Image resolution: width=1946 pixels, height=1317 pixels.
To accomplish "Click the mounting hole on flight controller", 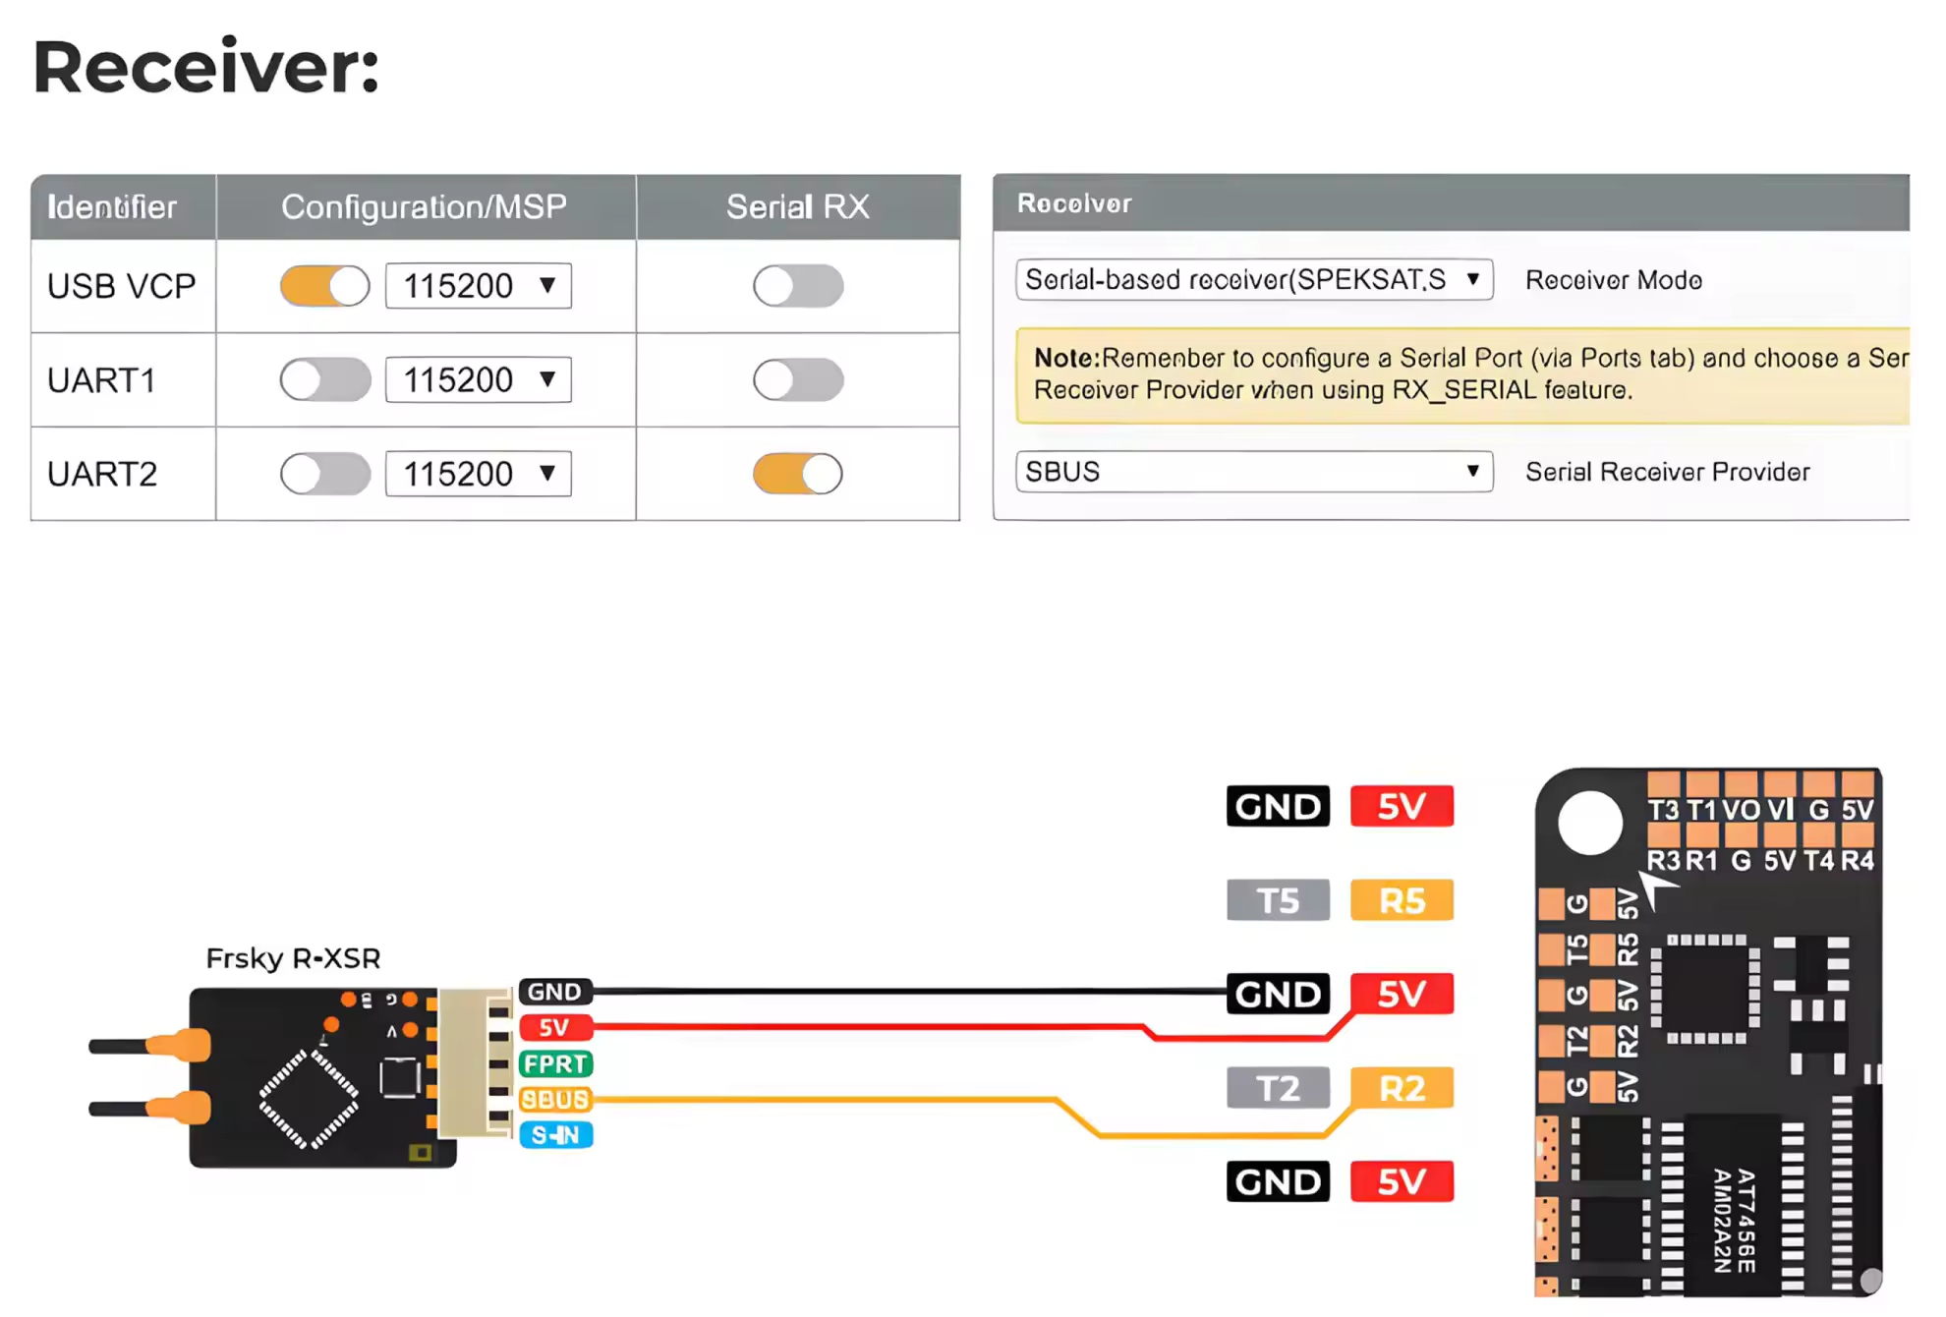I will tap(1589, 823).
